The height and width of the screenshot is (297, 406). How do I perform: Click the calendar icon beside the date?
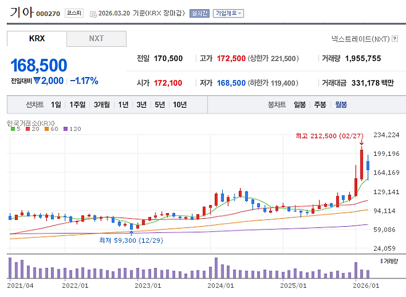93,14
